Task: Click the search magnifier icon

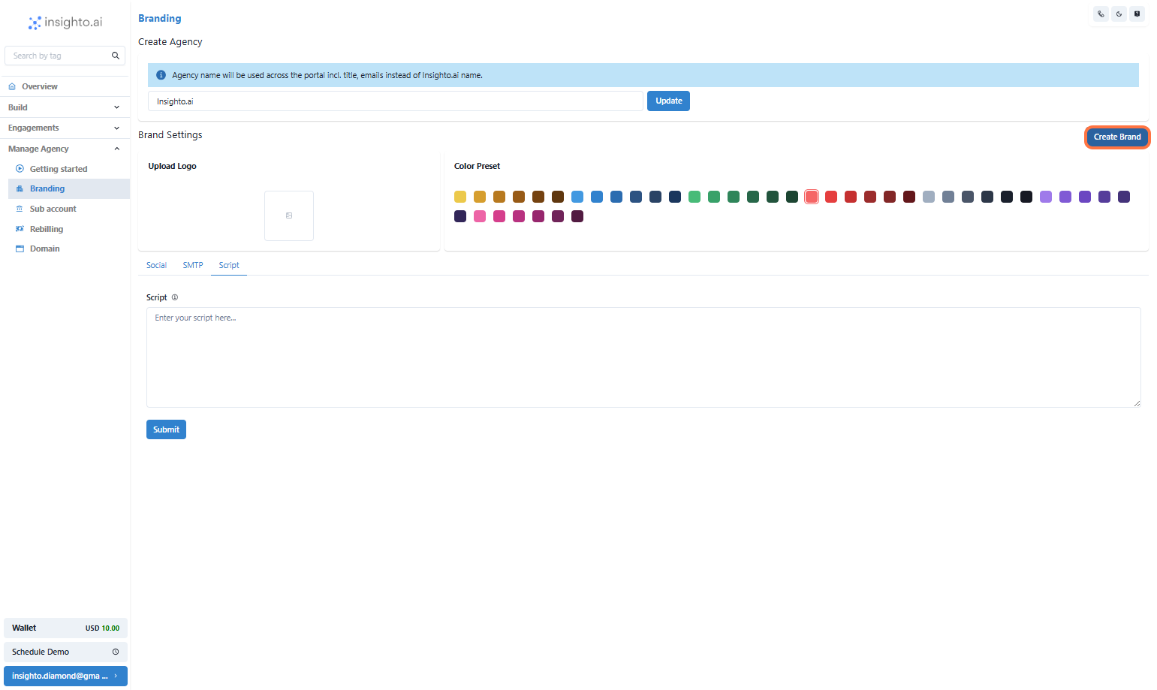Action: (x=116, y=56)
